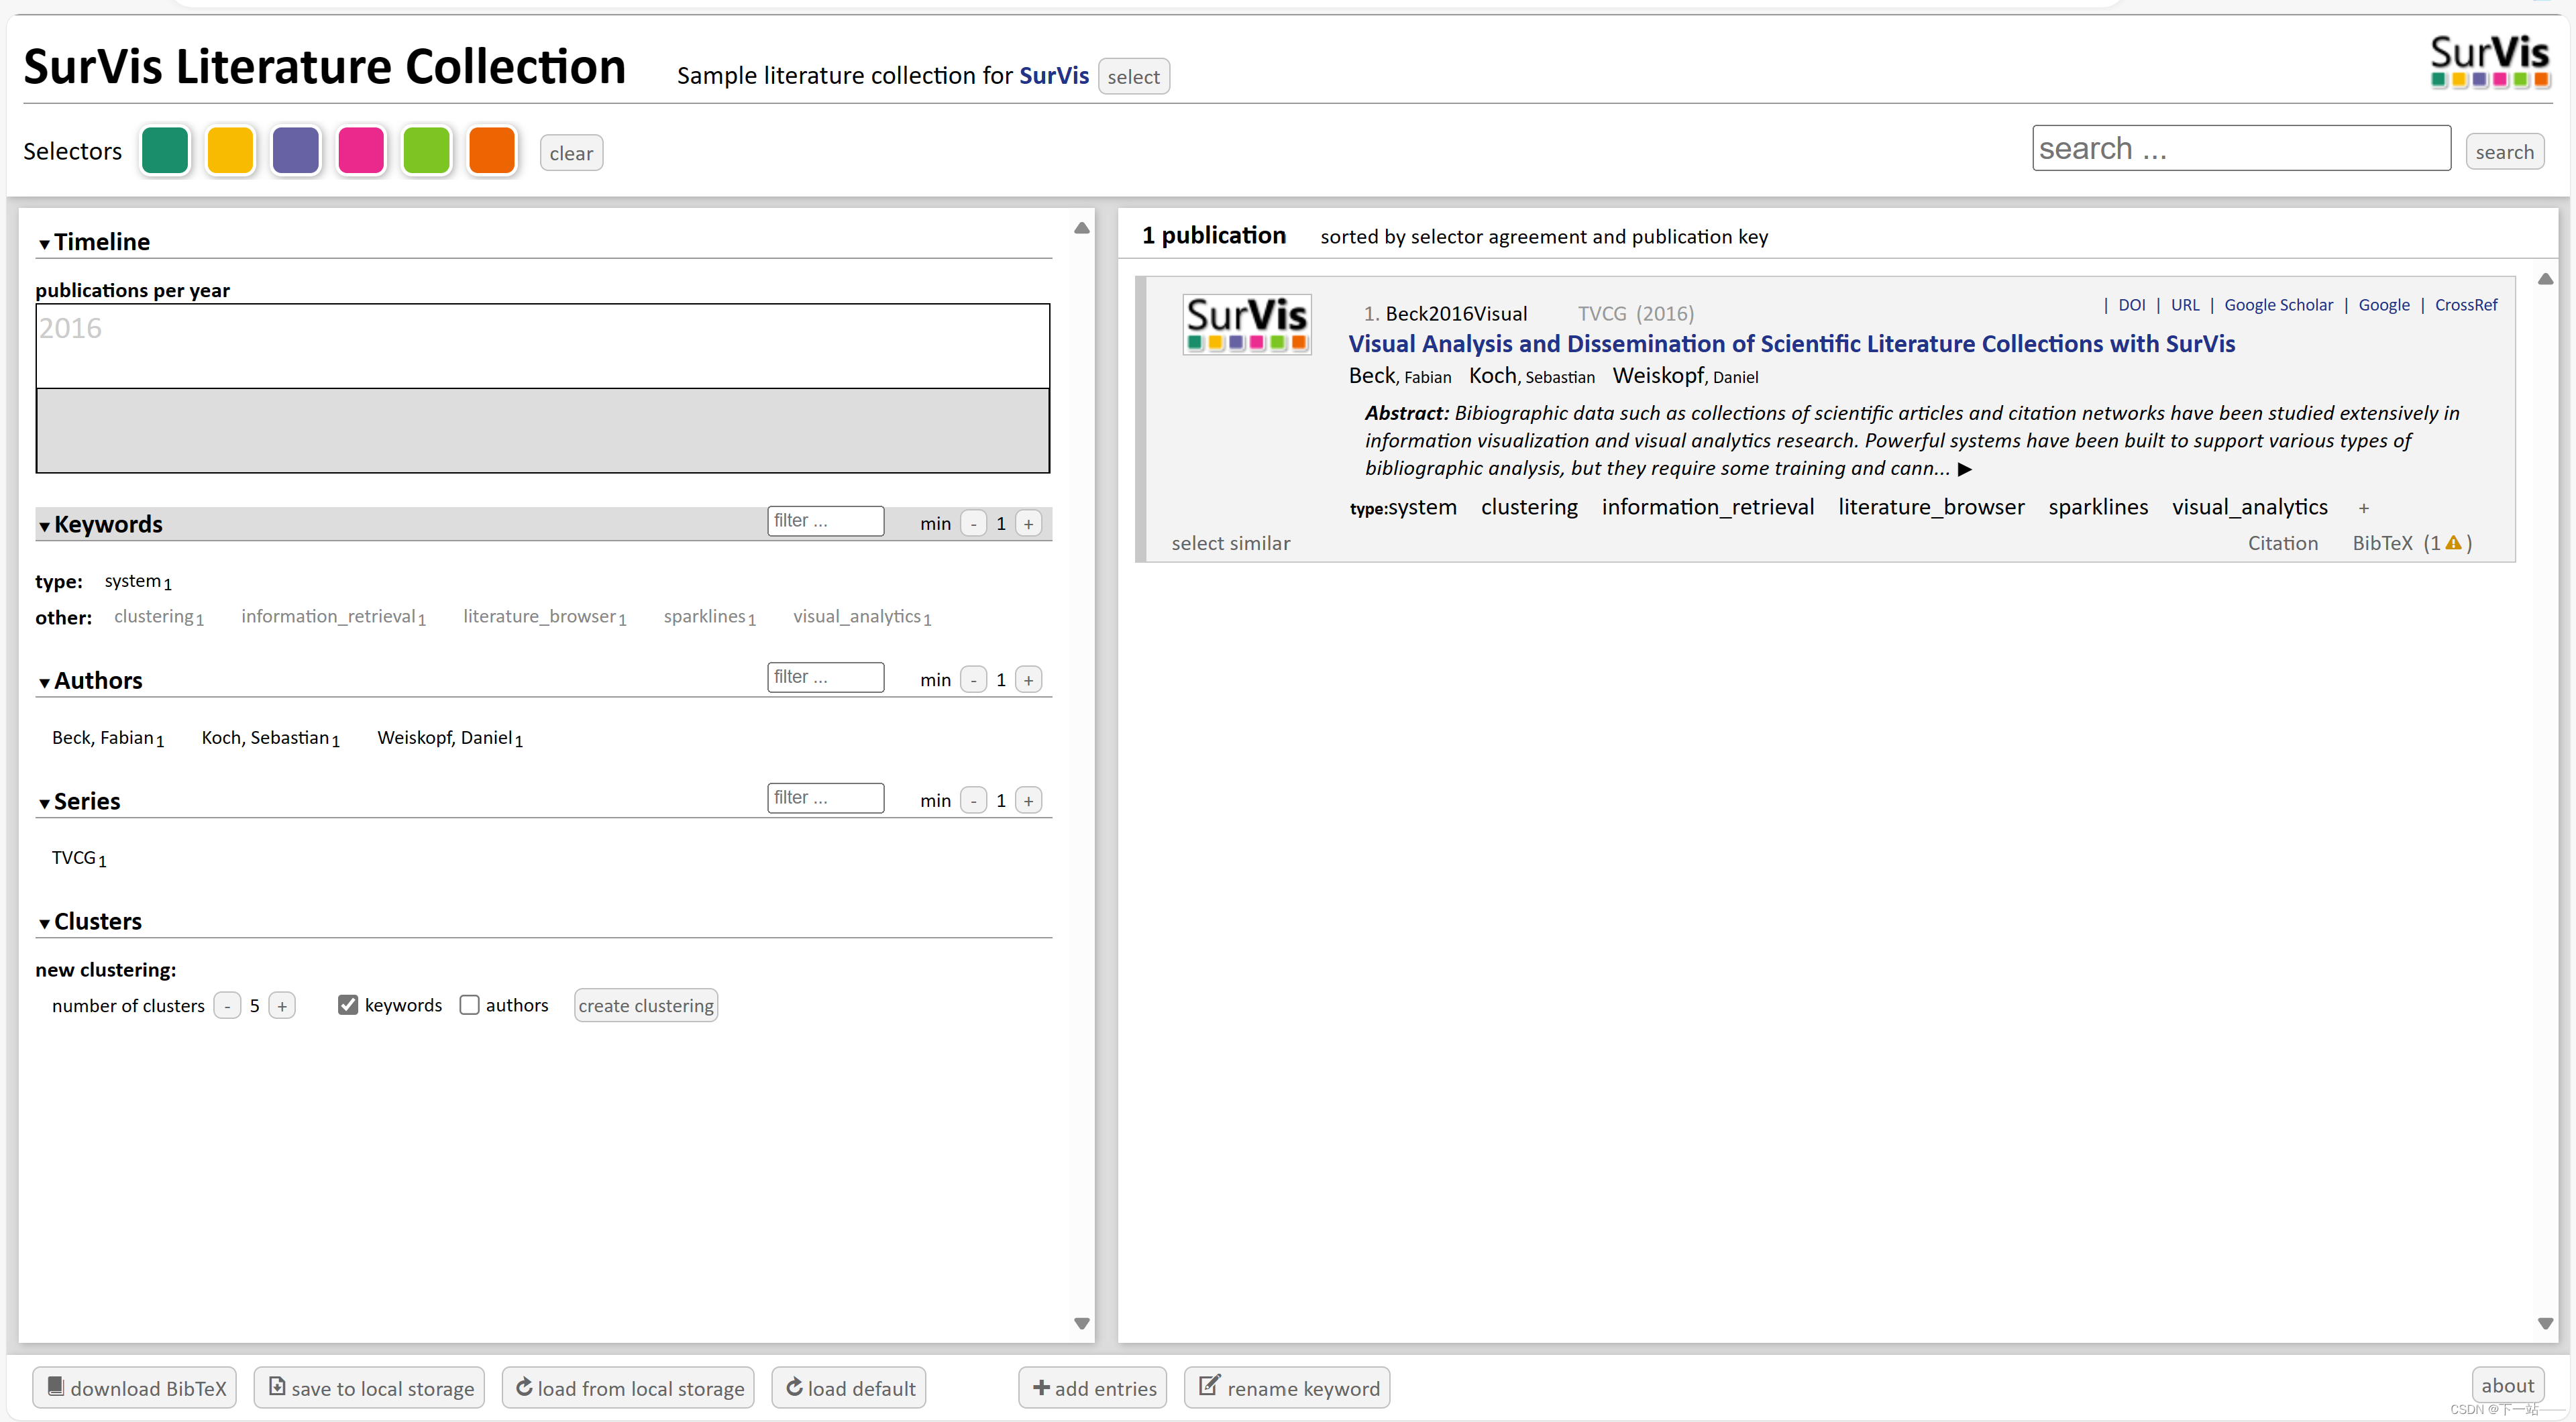Viewport: 2576px width, 1422px height.
Task: Click the create clustering button
Action: (x=645, y=1005)
